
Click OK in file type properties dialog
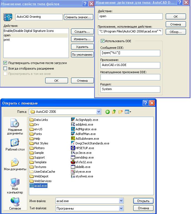tap(56, 80)
